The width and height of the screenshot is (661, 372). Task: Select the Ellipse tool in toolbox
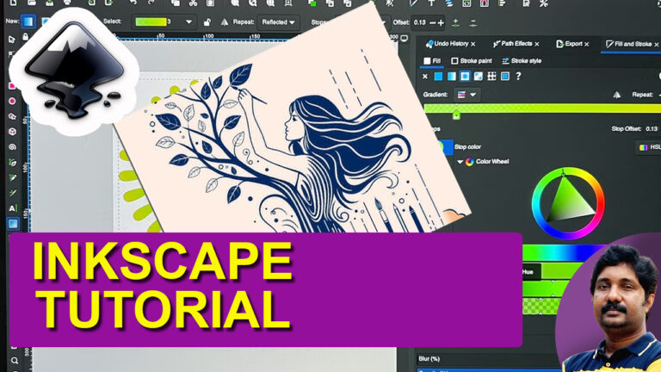(12, 102)
